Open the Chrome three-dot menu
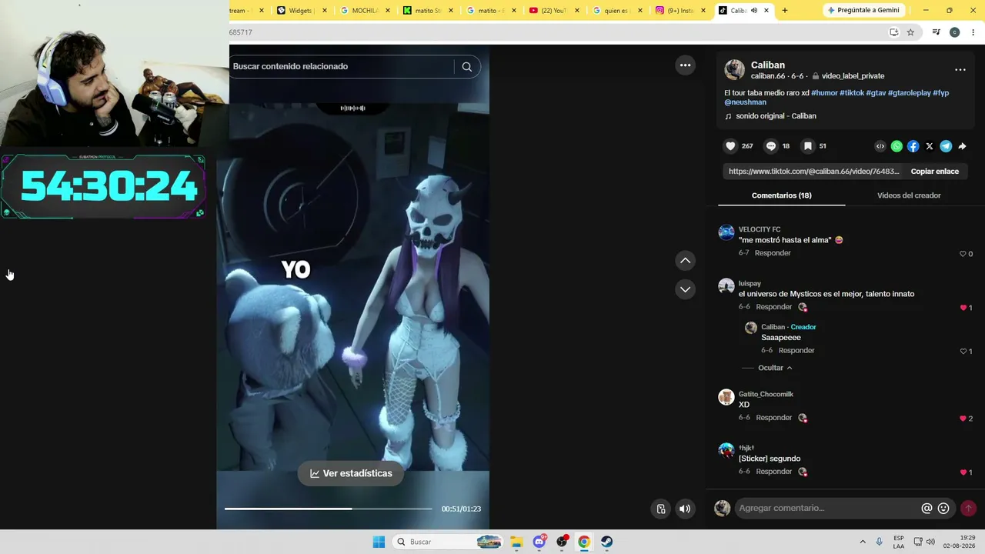The image size is (985, 554). point(973,32)
